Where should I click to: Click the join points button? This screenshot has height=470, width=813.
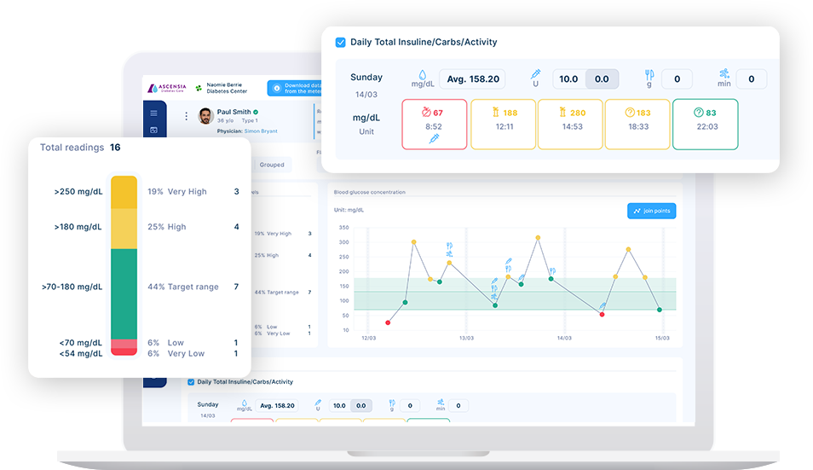tap(651, 211)
